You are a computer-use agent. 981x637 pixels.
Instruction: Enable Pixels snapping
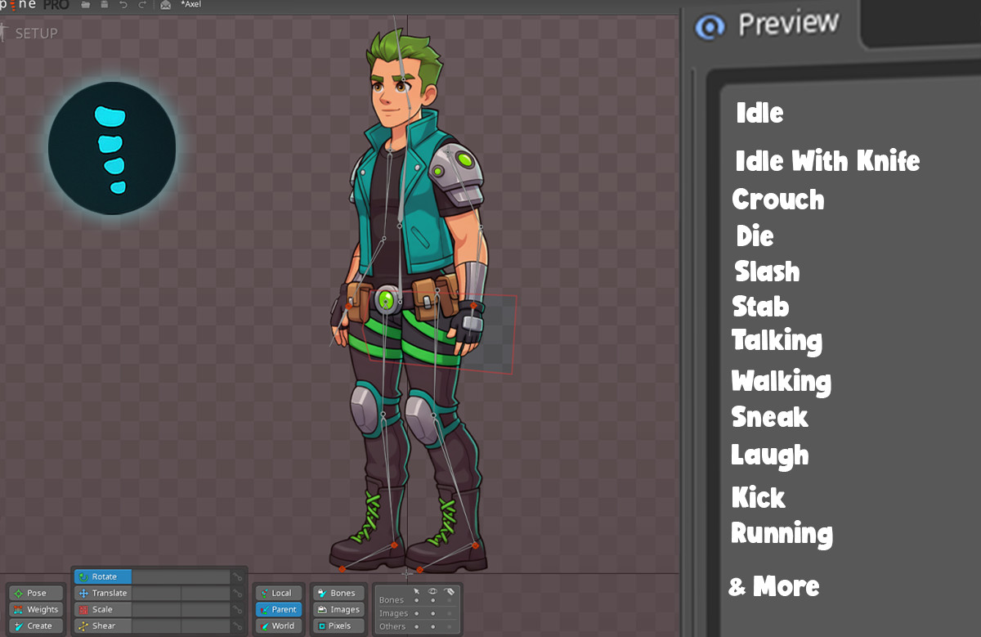[338, 626]
